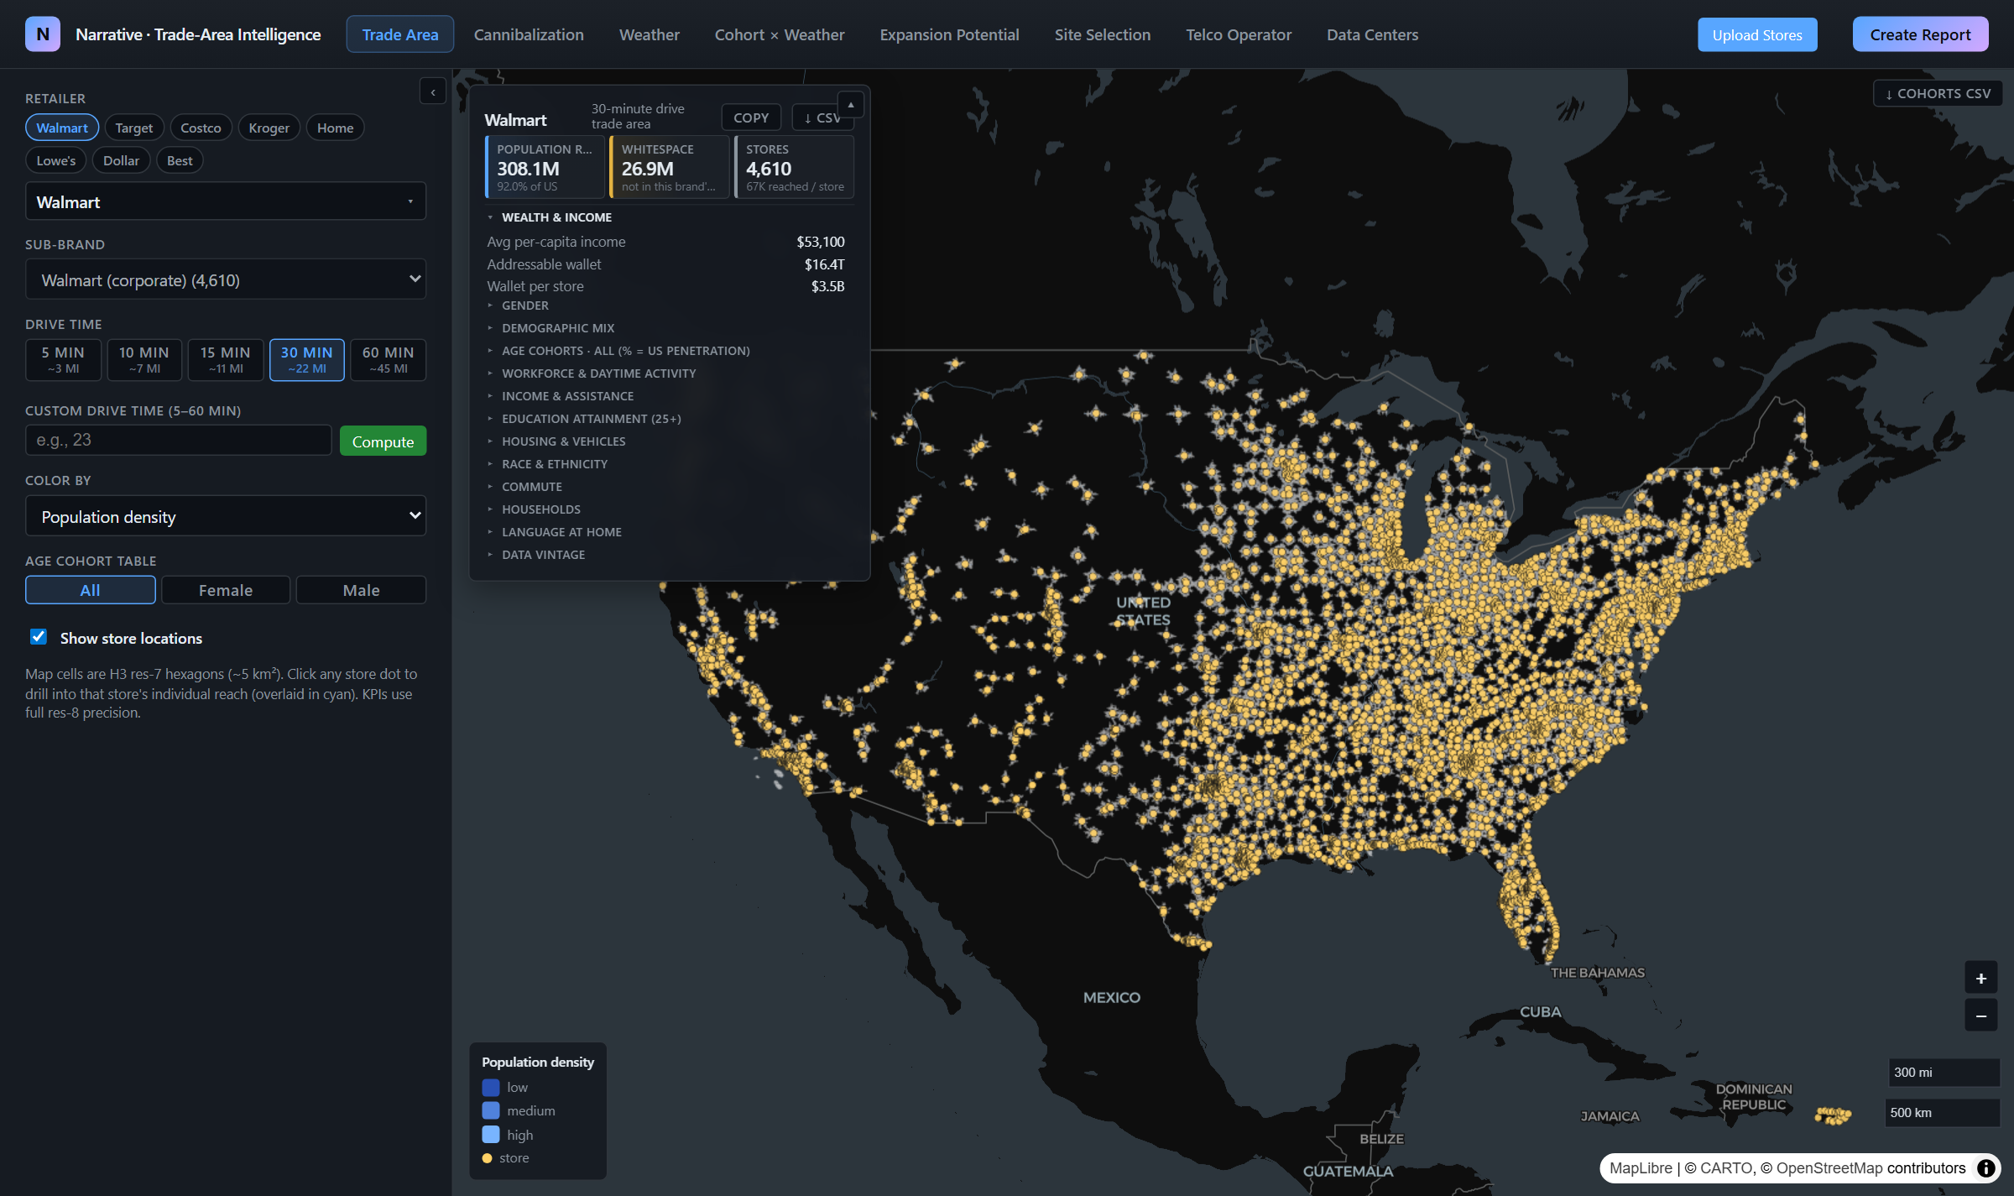Click the Create Report button
2014x1196 pixels.
point(1920,34)
